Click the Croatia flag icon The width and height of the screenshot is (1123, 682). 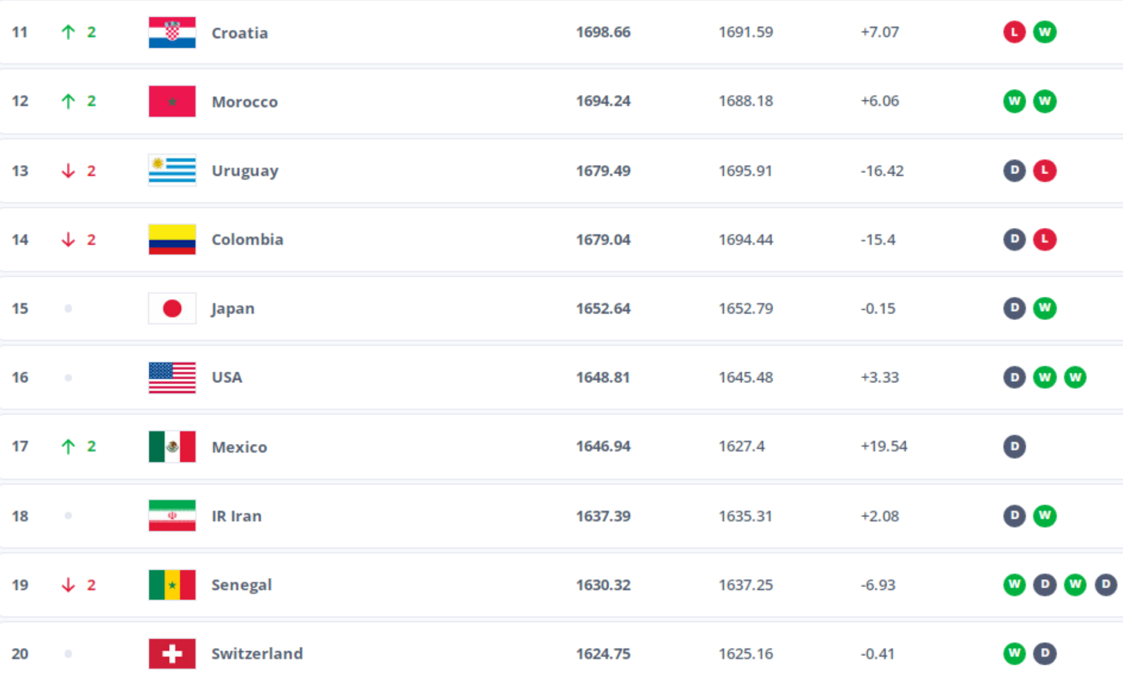click(172, 33)
